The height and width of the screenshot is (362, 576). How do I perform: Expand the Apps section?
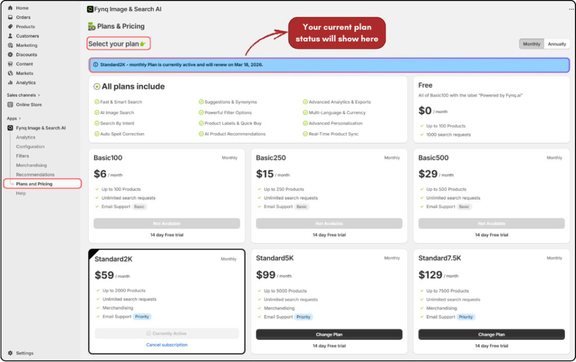pos(14,119)
